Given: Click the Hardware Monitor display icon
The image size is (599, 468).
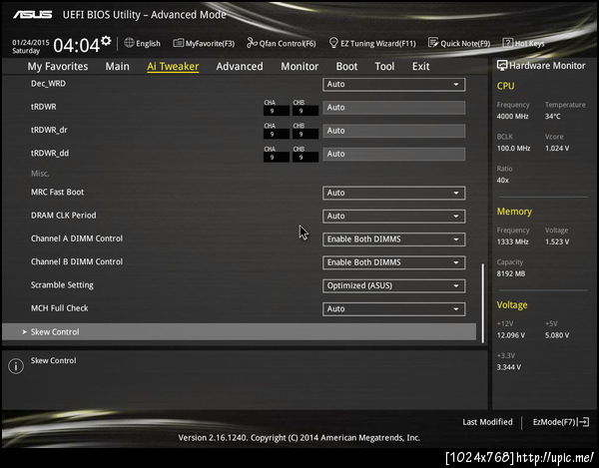Looking at the screenshot, I should 501,65.
